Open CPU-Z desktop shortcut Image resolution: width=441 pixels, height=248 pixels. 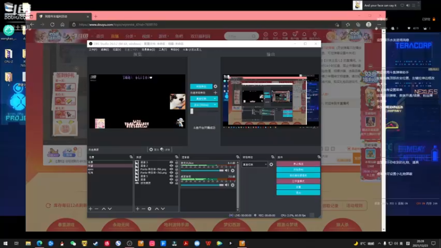pos(8,56)
